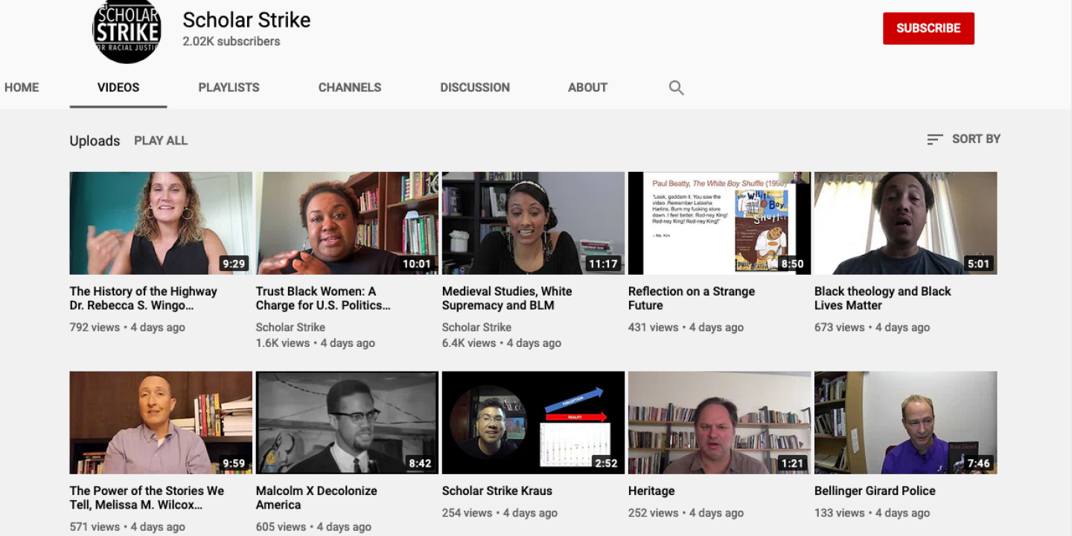Viewport: 1072px width, 536px height.
Task: Click title 'Reflection on a Strange Future'
Action: pyautogui.click(x=692, y=298)
